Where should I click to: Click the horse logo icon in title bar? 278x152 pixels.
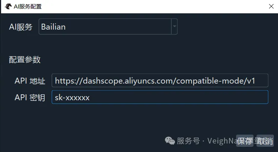click(8, 7)
